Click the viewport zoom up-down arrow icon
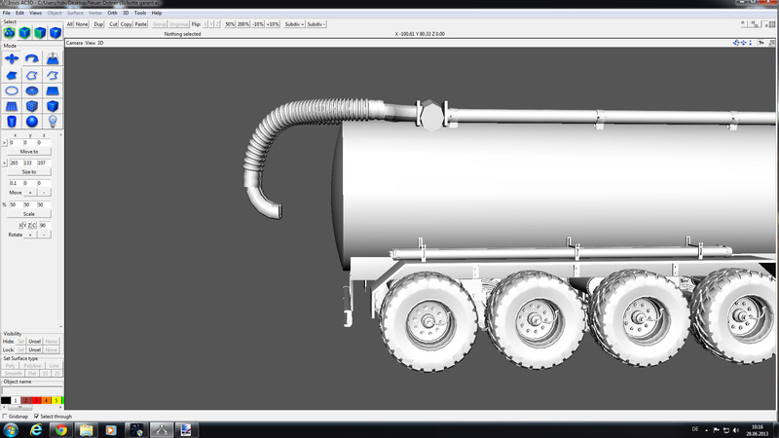 pyautogui.click(x=751, y=43)
